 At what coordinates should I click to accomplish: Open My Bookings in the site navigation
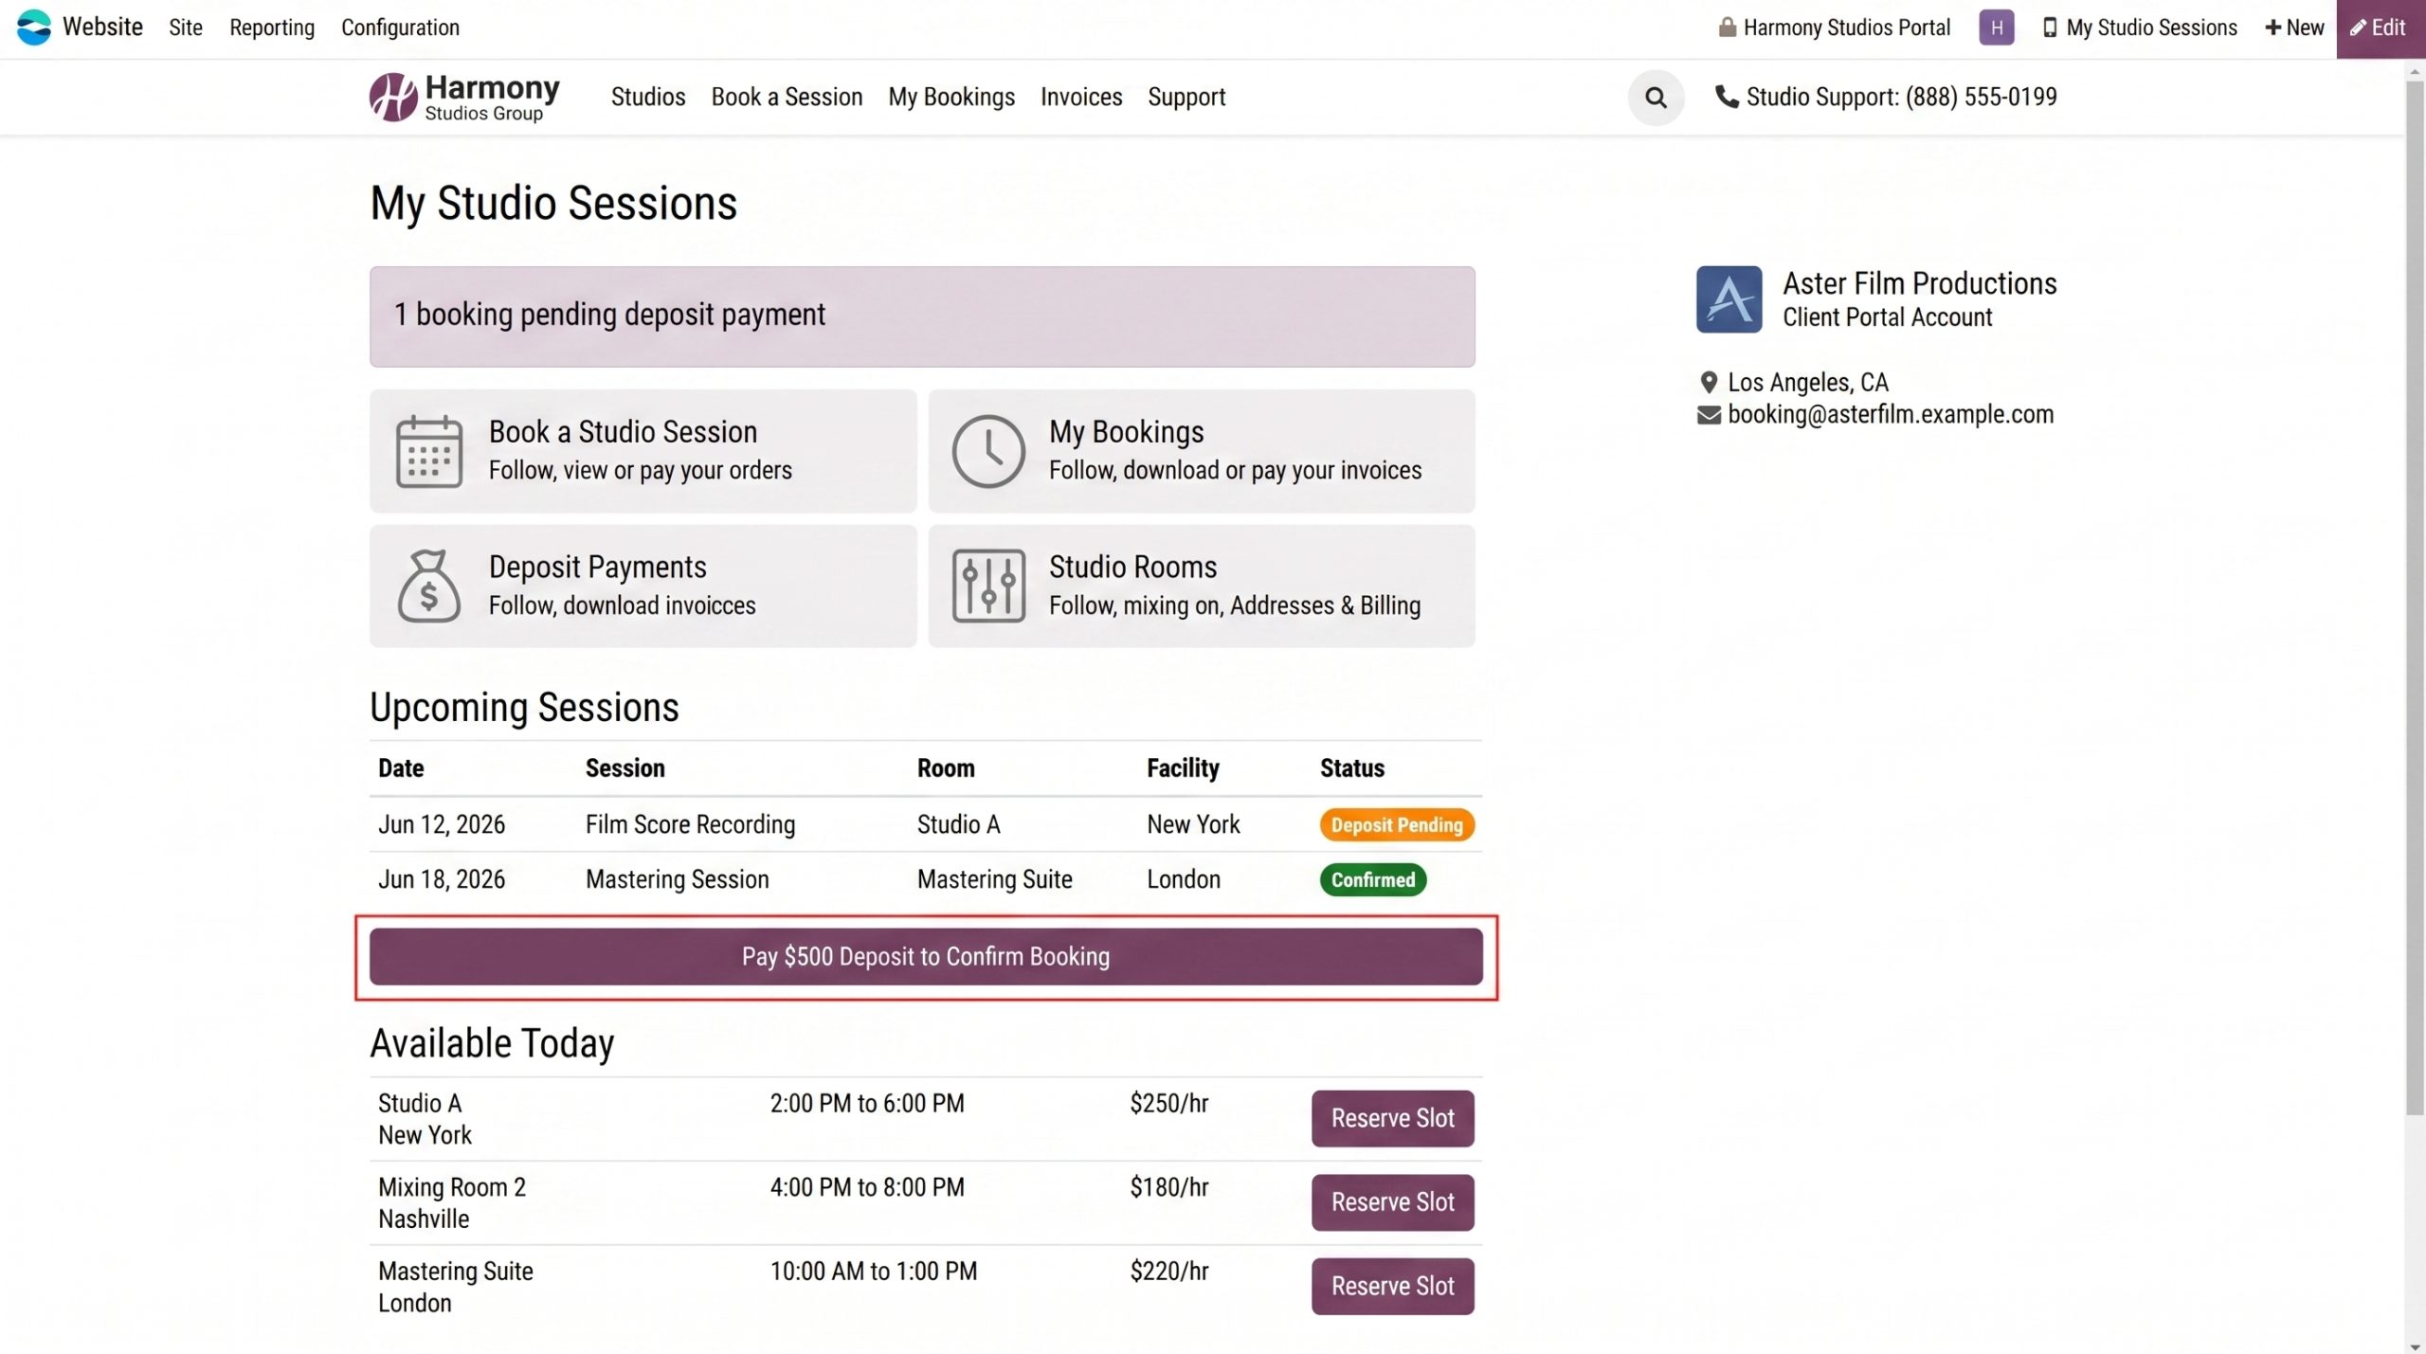(x=951, y=97)
